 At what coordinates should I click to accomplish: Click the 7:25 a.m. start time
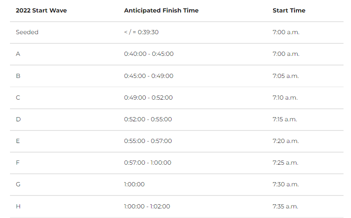click(x=285, y=163)
